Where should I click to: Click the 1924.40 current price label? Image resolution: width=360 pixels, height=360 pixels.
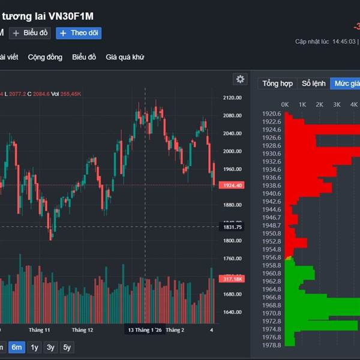[x=232, y=185]
